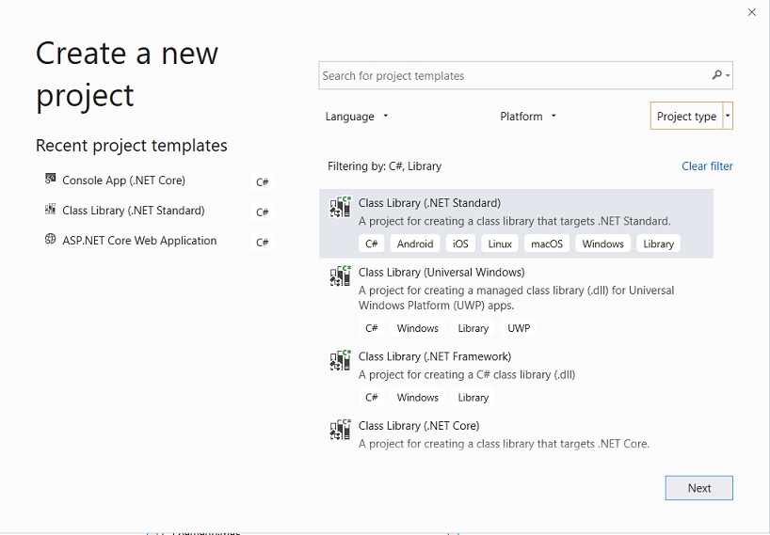The height and width of the screenshot is (535, 770).
Task: Select the Class Library (.NET Standard) result title
Action: pos(429,203)
